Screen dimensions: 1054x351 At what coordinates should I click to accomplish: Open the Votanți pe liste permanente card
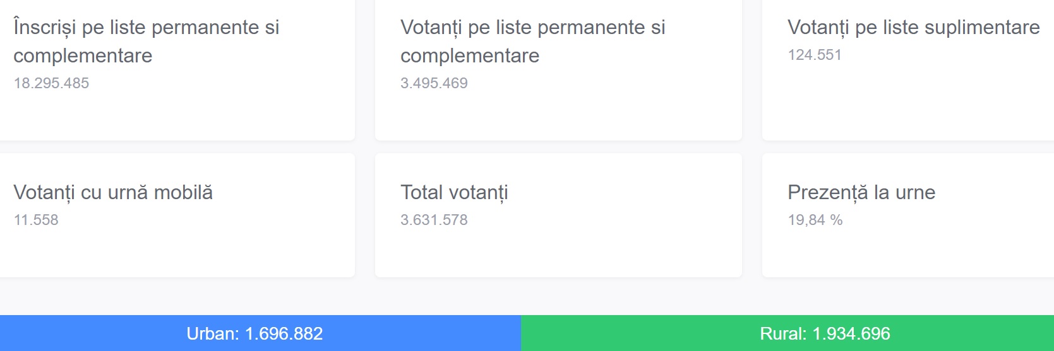[558, 113]
